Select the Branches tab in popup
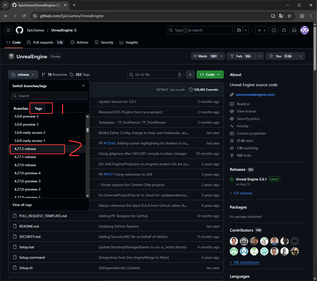This screenshot has width=317, height=281. pyautogui.click(x=21, y=108)
